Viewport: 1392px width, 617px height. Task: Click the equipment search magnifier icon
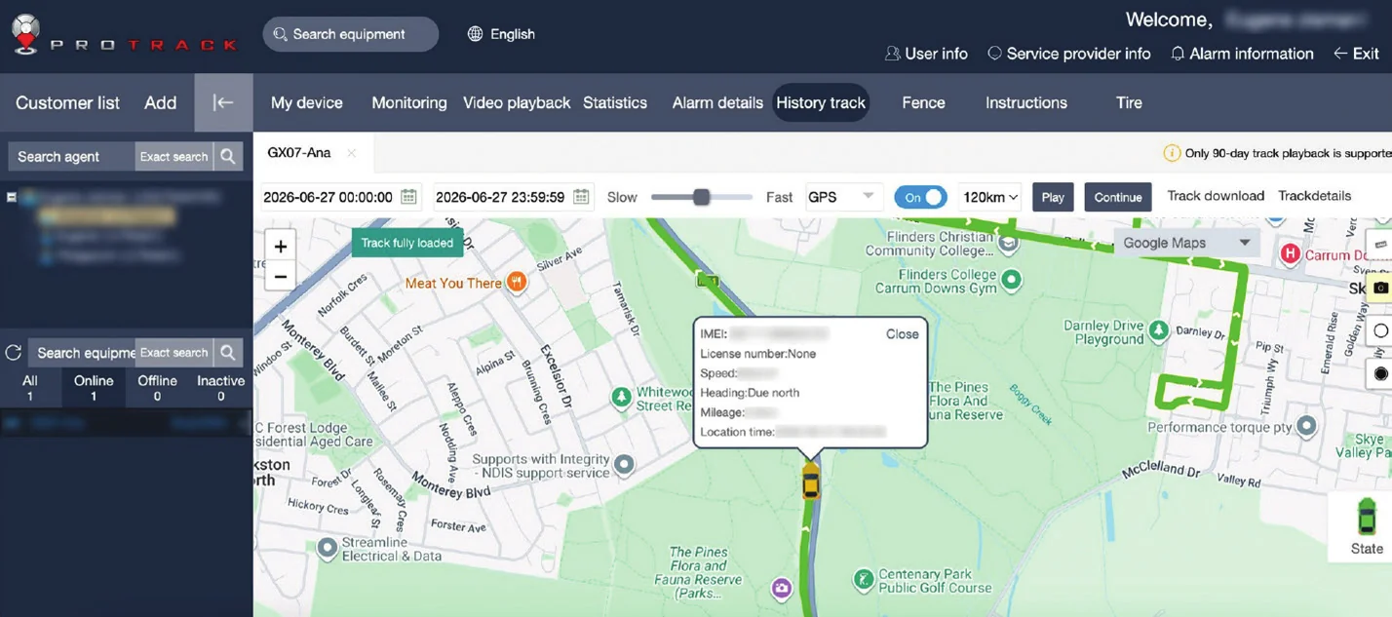227,353
